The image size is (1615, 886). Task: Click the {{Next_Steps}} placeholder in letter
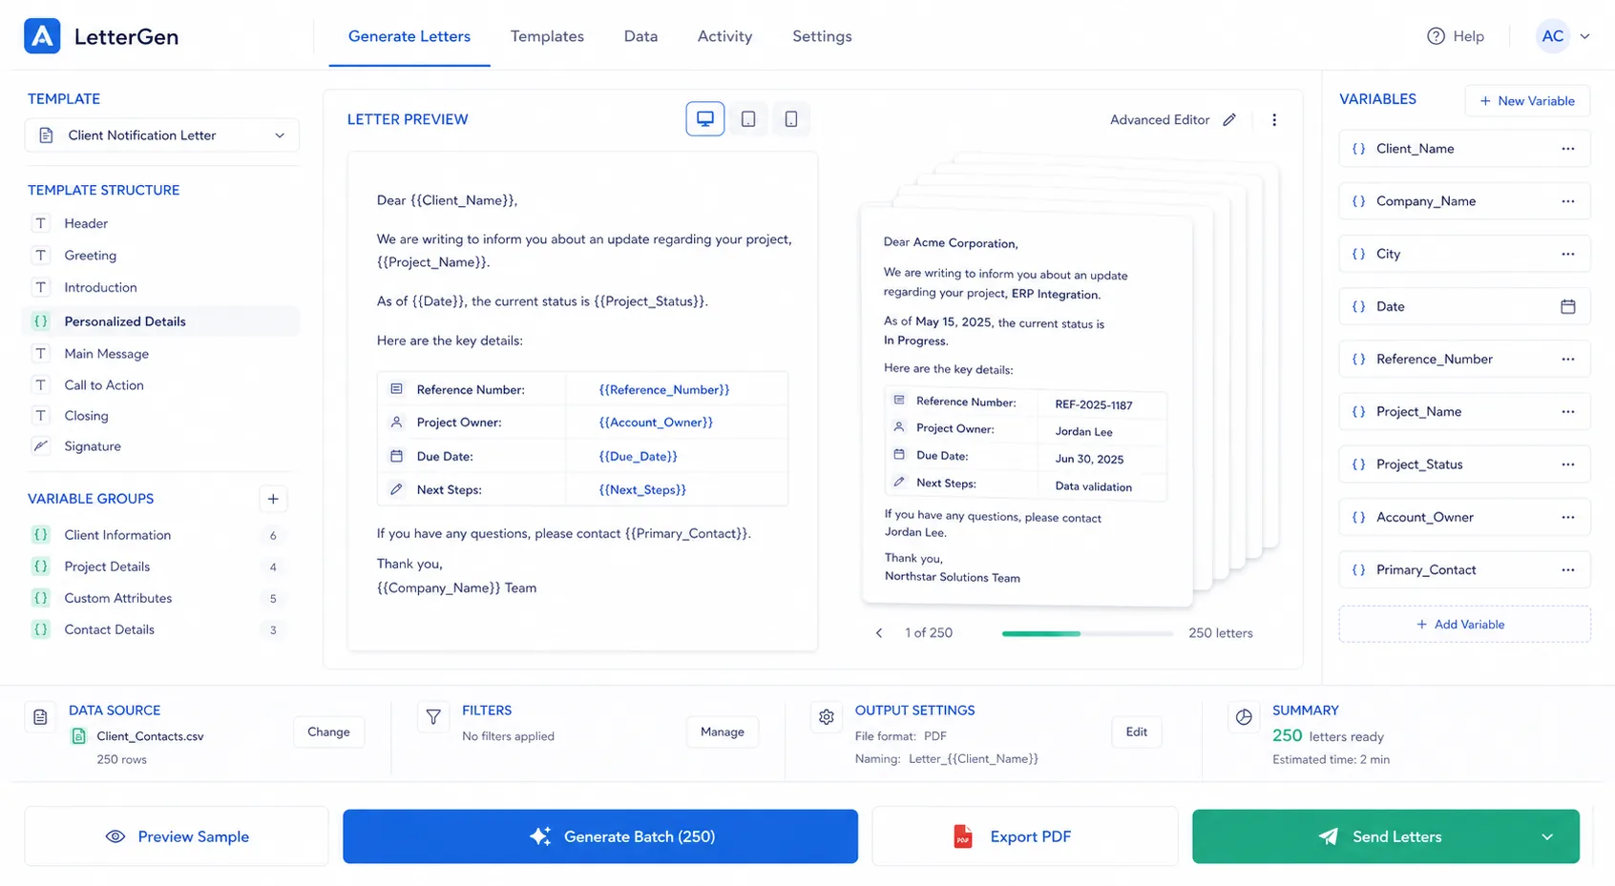pyautogui.click(x=642, y=490)
